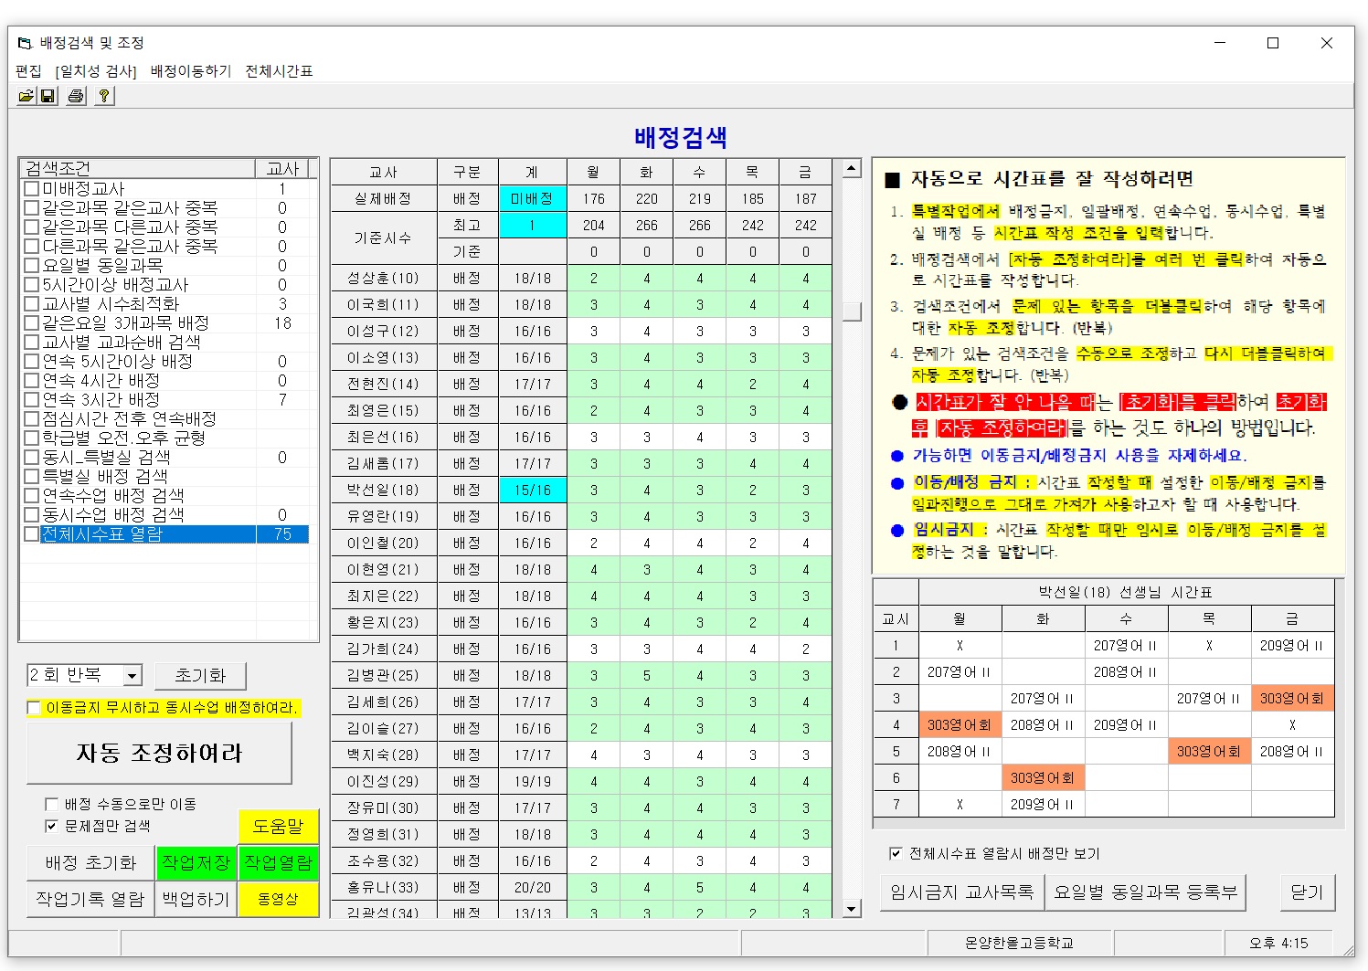This screenshot has width=1368, height=971.
Task: Click the help question mark toolbar icon
Action: tap(104, 96)
